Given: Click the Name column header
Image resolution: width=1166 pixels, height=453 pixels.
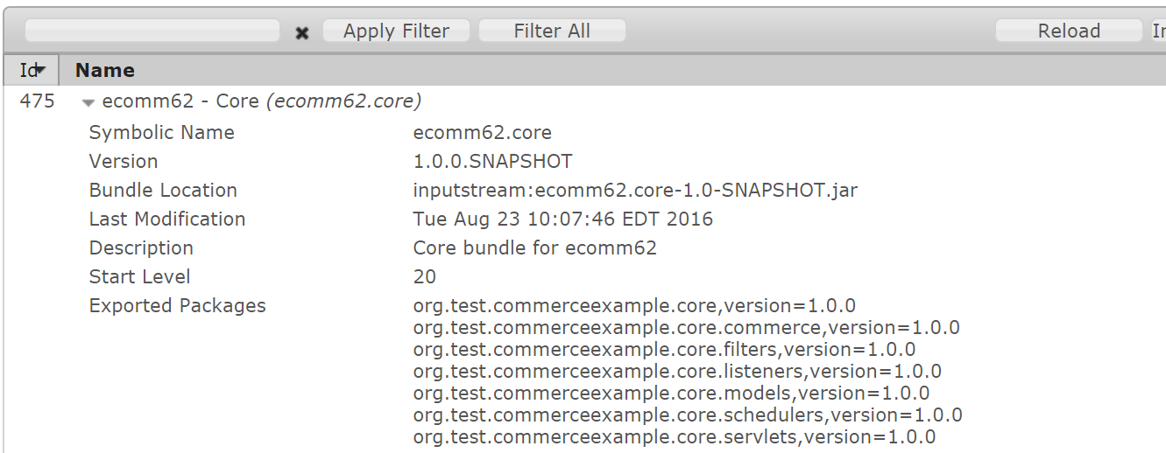Looking at the screenshot, I should pos(105,70).
